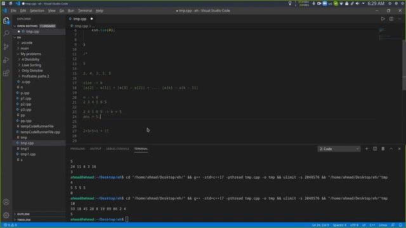This screenshot has height=228, width=406.
Task: Select the terminal instance dropdown '2: Code'
Action: (339, 149)
